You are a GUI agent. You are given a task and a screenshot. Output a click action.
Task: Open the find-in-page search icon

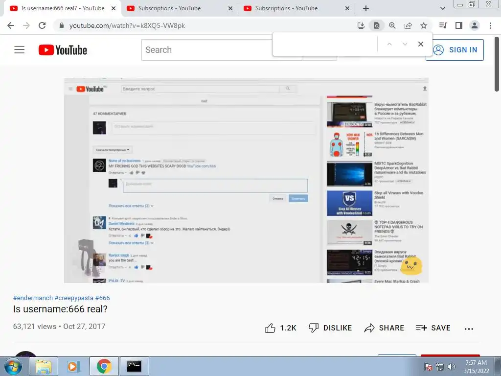click(377, 25)
